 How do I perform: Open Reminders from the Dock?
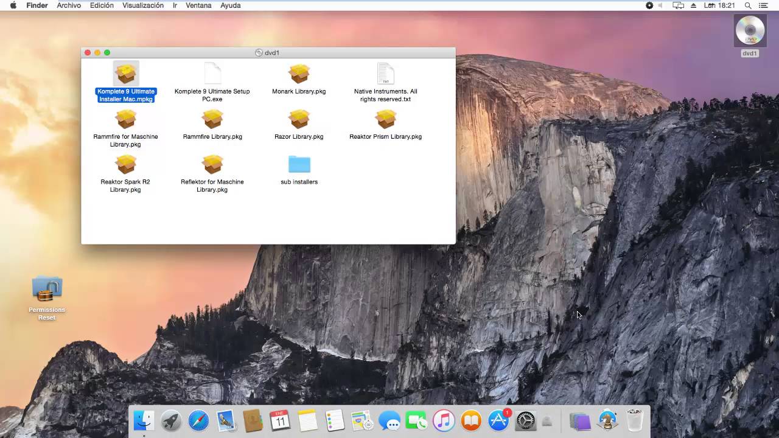335,420
